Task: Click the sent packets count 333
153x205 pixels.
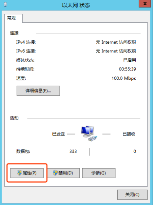Action: pyautogui.click(x=73, y=151)
